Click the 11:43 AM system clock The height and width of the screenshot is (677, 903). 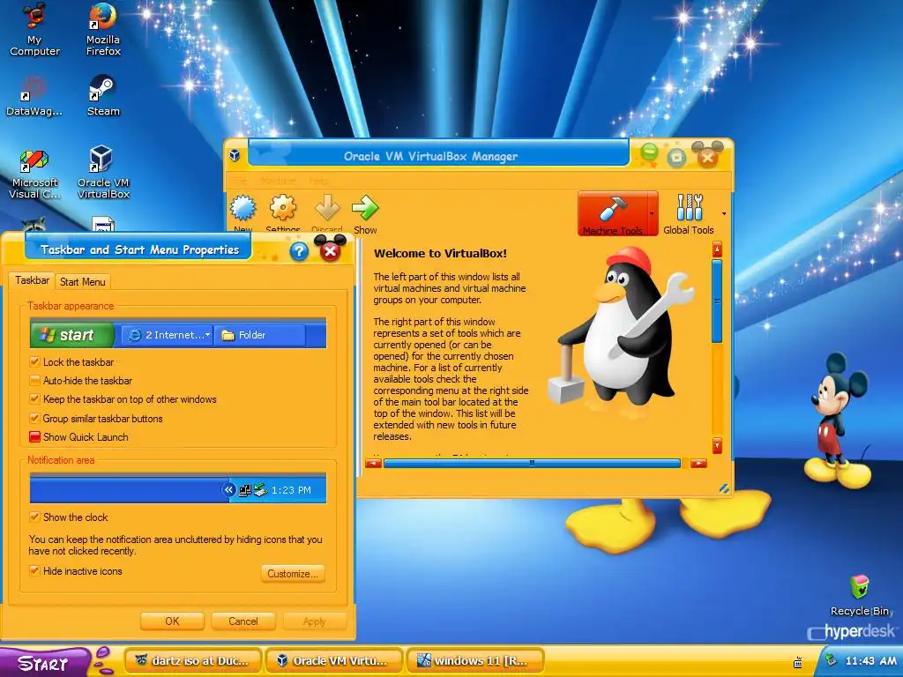(x=870, y=661)
